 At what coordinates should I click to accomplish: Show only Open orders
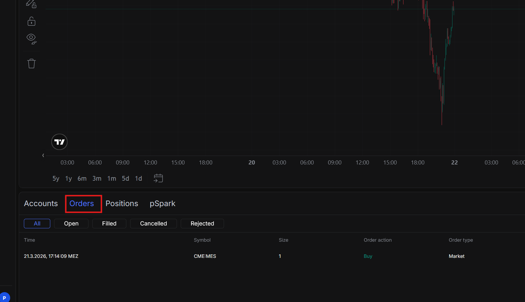(71, 223)
